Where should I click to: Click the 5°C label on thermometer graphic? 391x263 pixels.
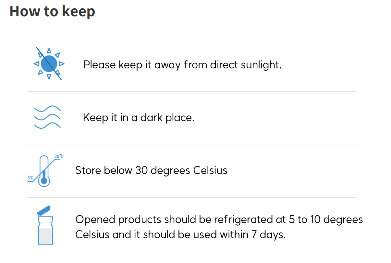[x=31, y=178]
